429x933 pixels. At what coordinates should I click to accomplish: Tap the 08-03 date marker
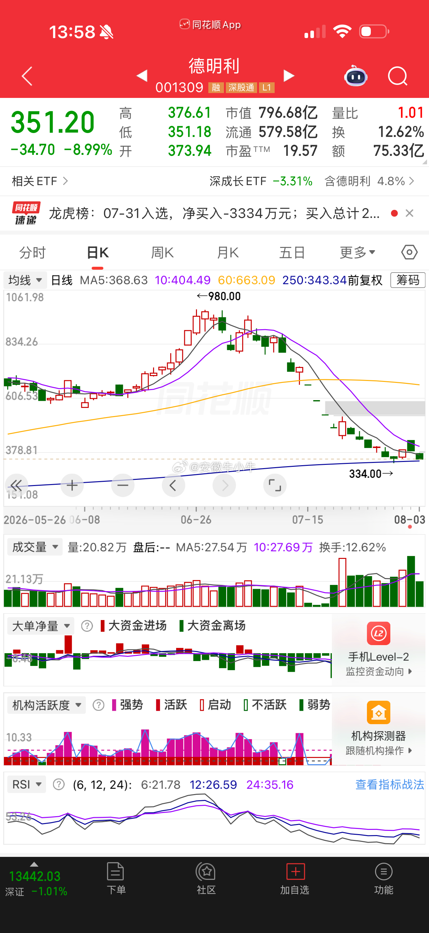click(x=409, y=520)
